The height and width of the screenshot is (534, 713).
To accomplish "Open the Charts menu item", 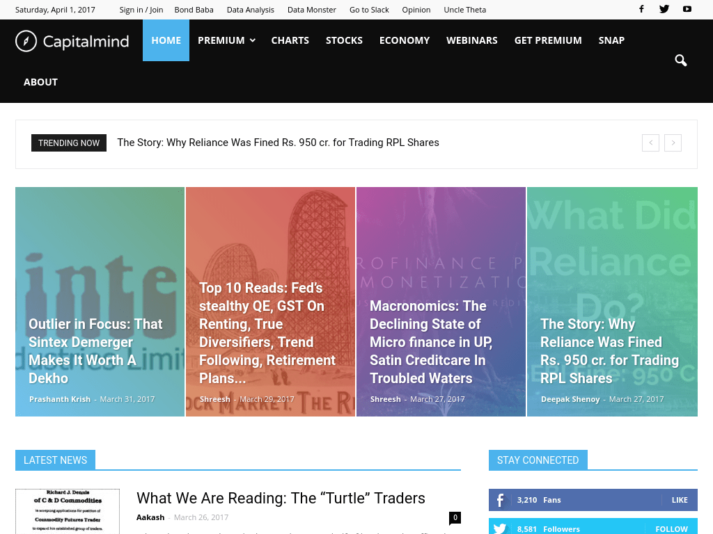I will click(x=290, y=40).
